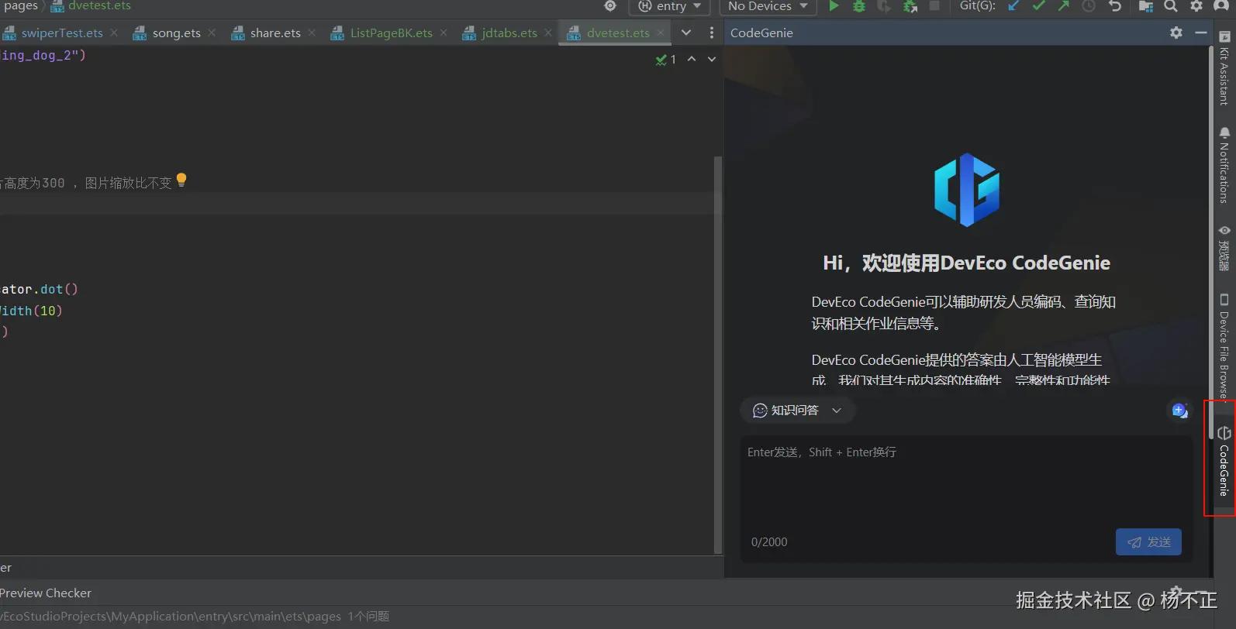Click the target locate icon in toolbar

[610, 6]
